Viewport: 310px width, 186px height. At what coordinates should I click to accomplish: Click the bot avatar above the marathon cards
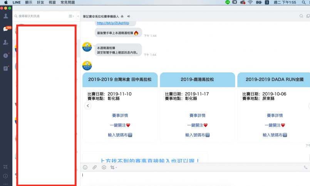tap(87, 65)
